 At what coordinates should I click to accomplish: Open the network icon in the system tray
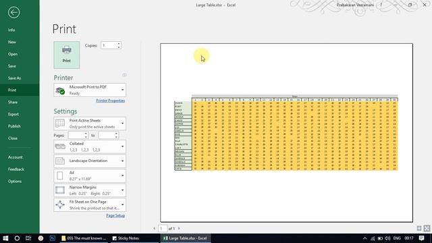tap(373, 238)
